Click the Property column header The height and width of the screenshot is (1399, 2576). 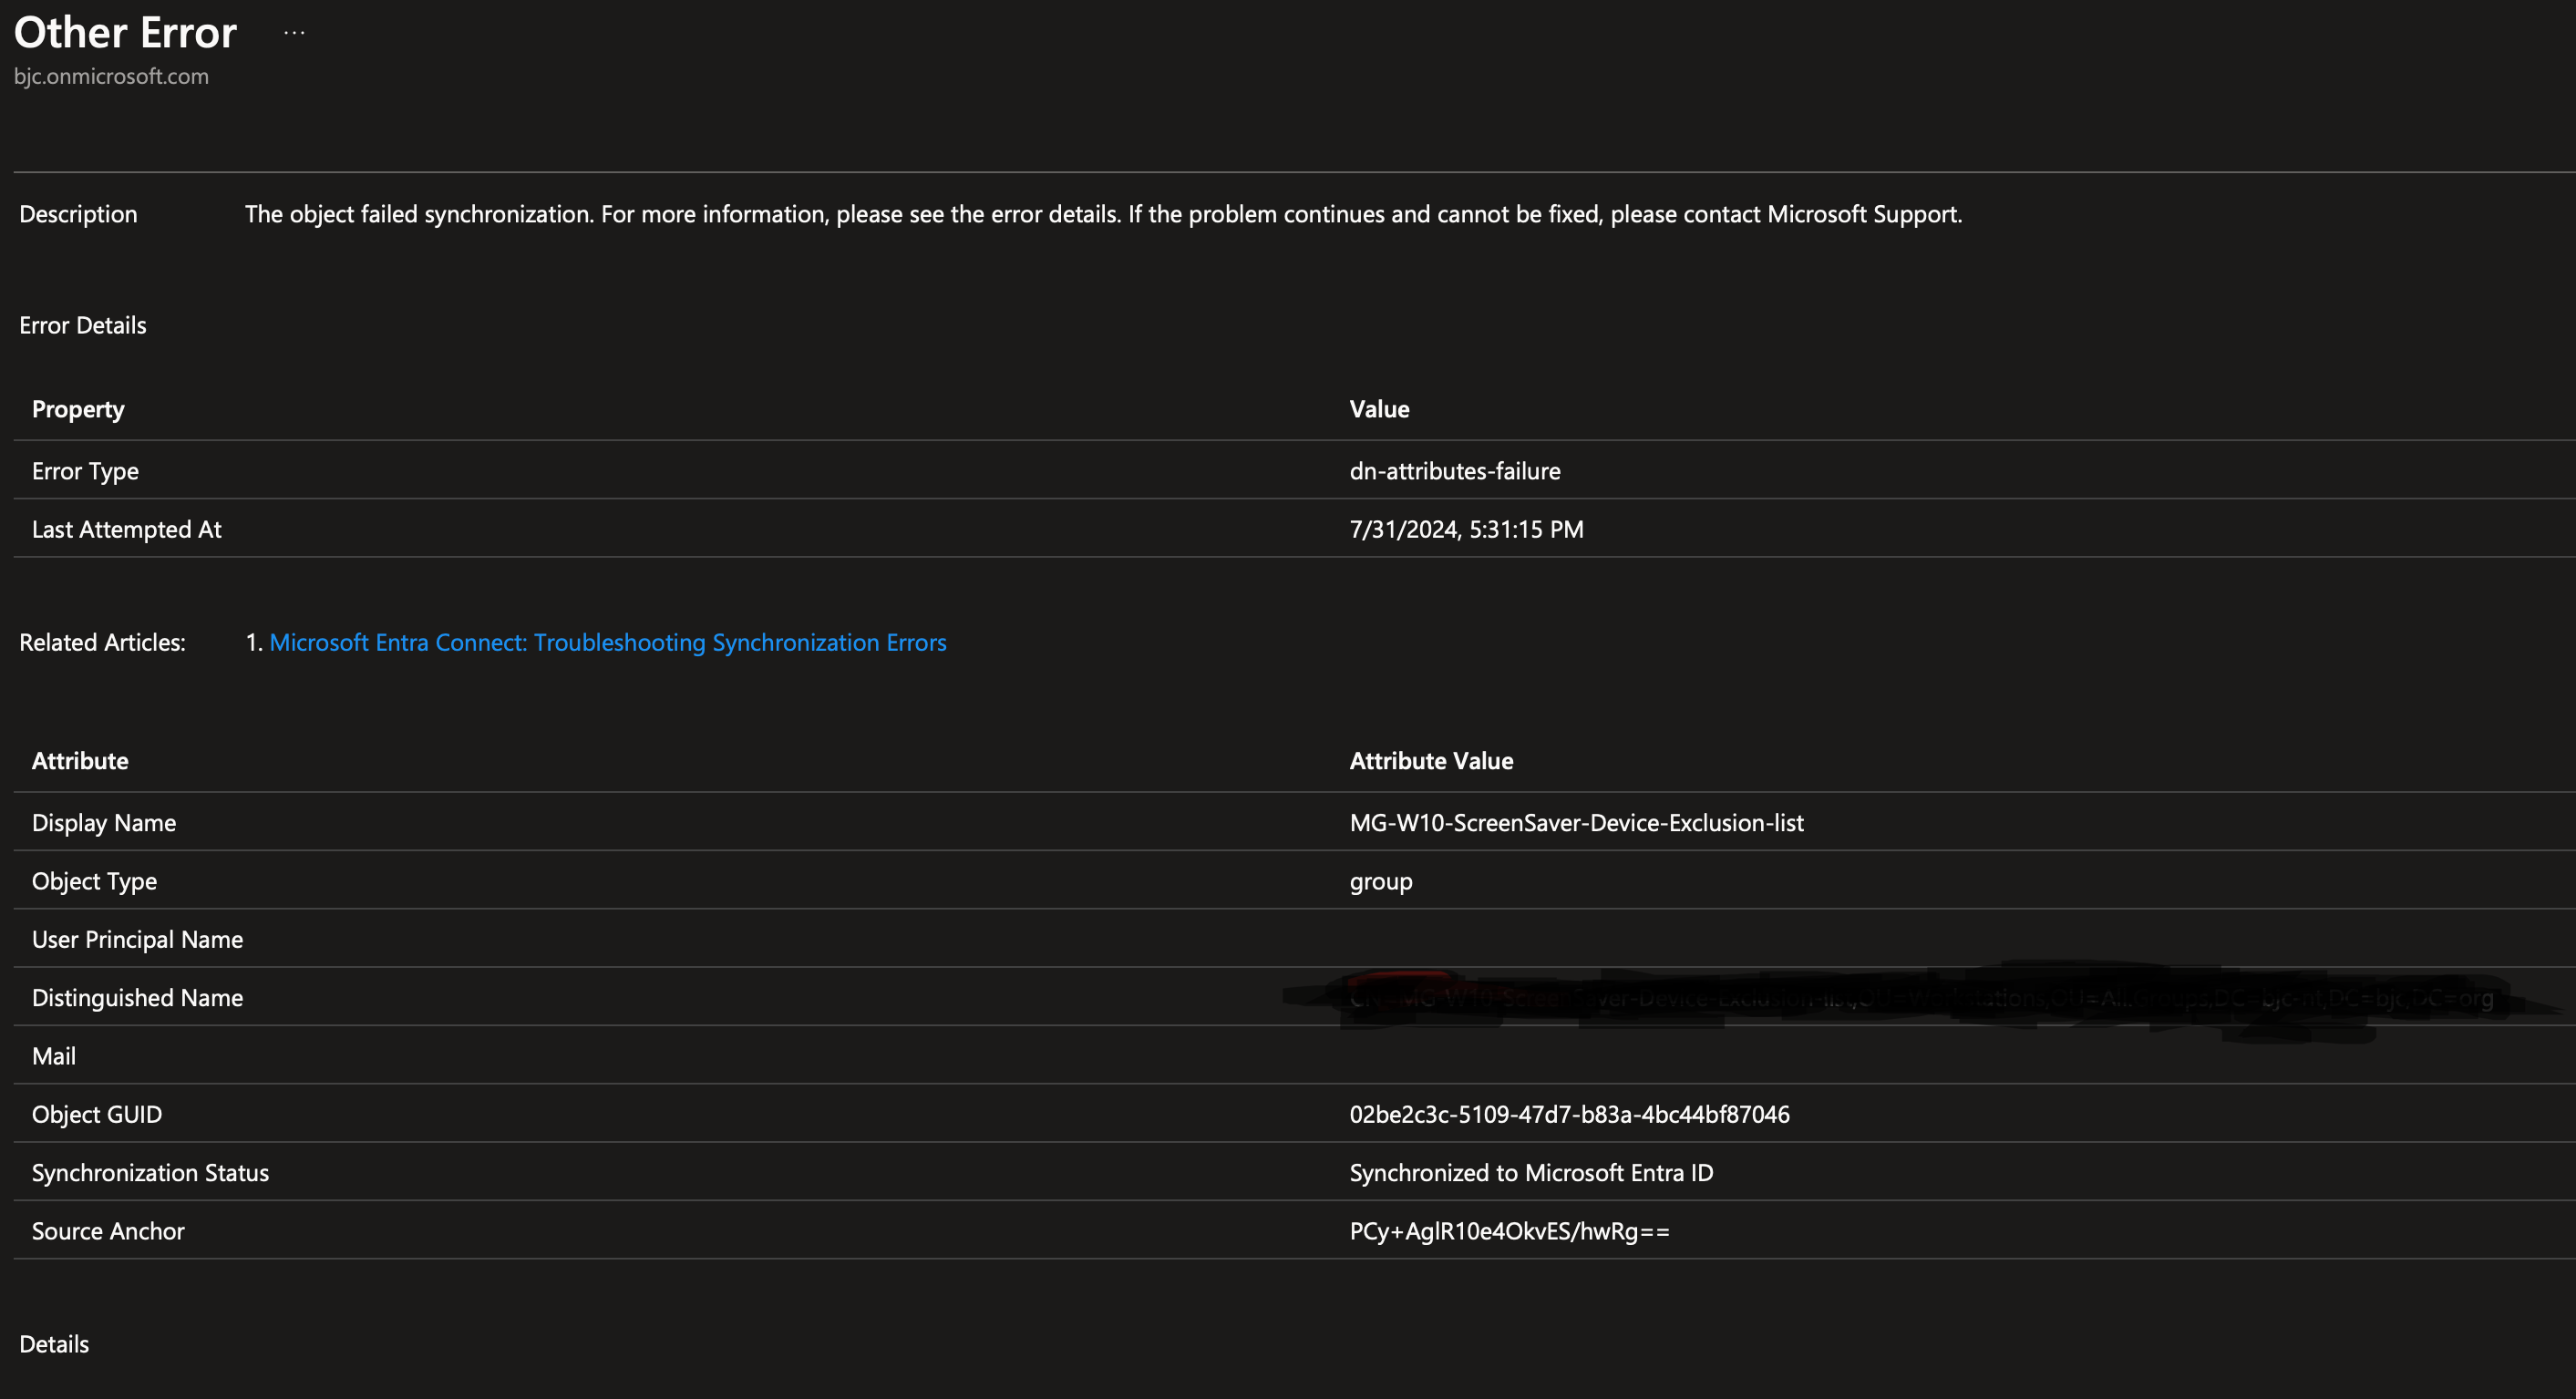click(78, 409)
